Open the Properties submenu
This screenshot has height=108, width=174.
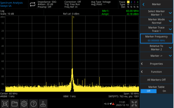click(x=156, y=64)
